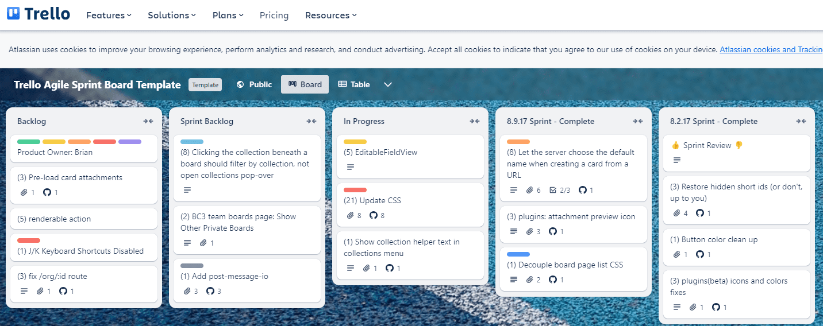Click description icon on plugins(beta) icons card
823x326 pixels.
[x=677, y=307]
